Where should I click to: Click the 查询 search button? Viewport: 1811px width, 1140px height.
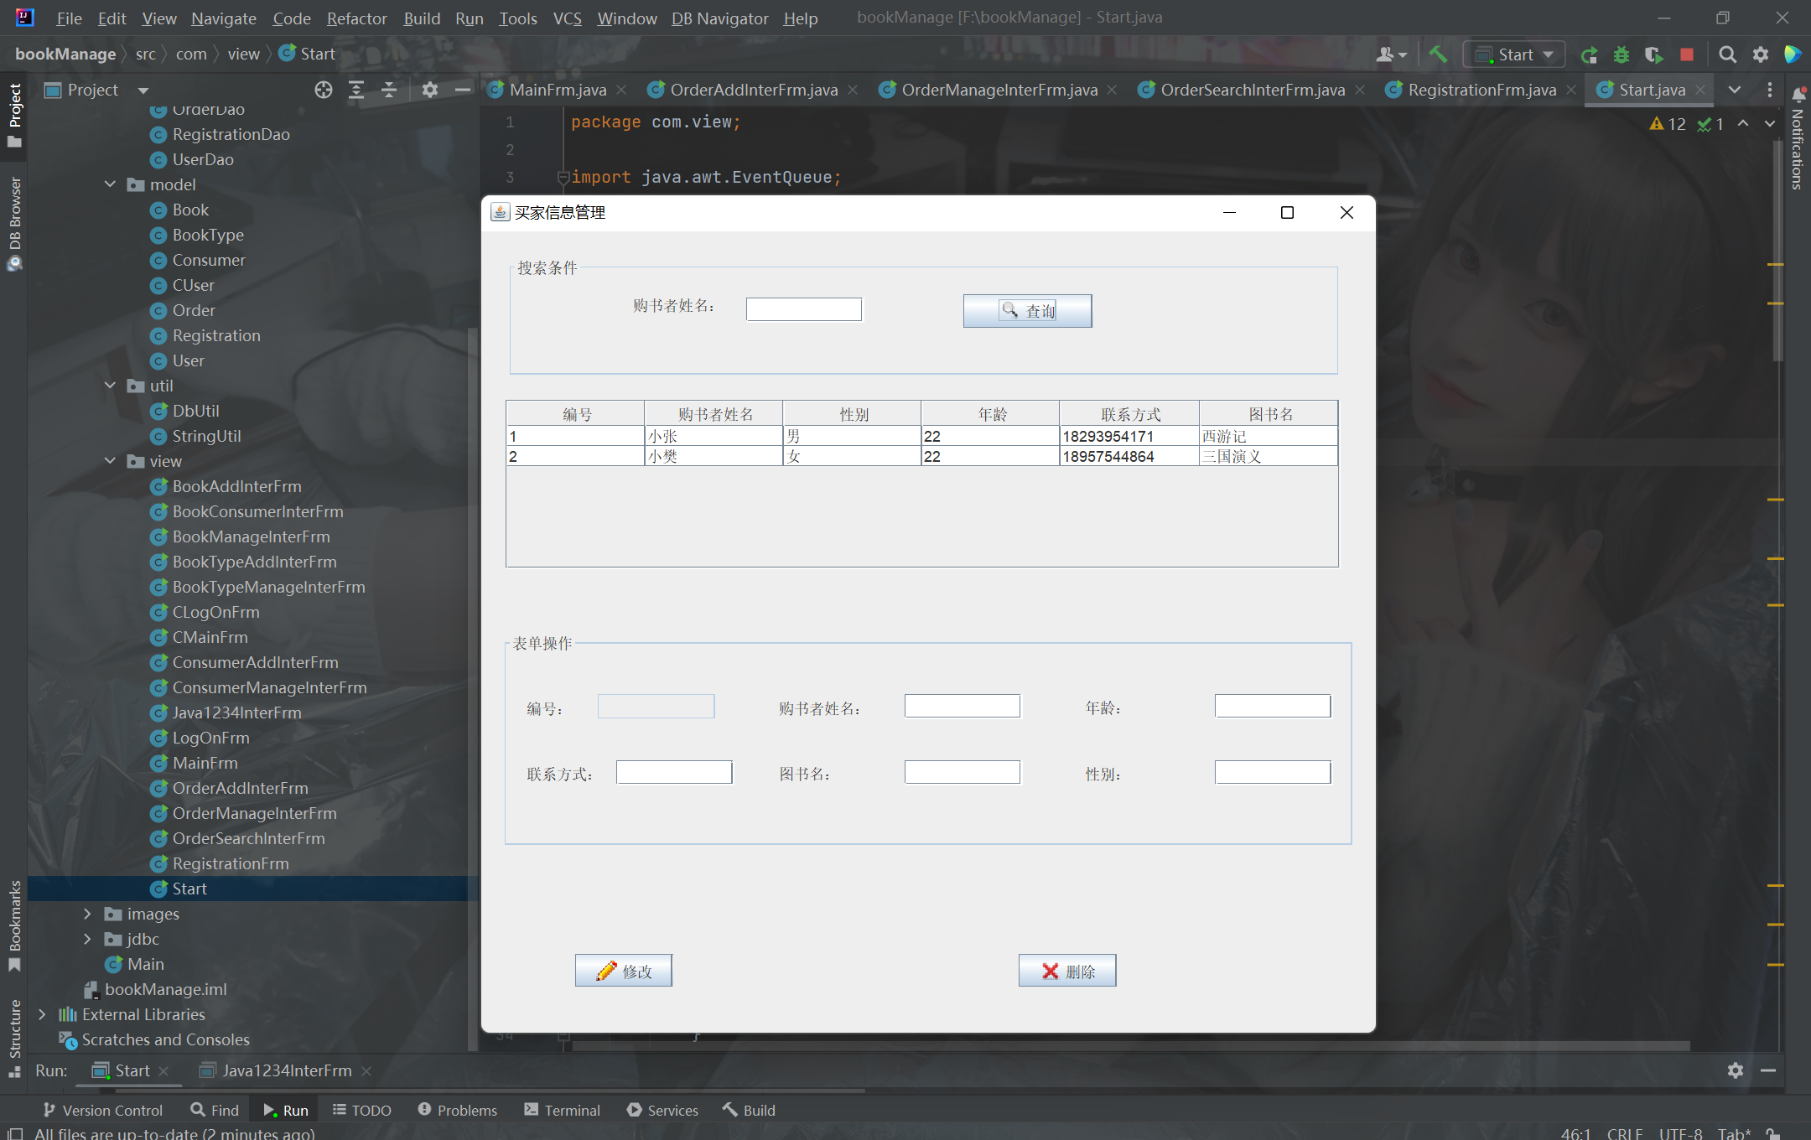pos(1027,311)
